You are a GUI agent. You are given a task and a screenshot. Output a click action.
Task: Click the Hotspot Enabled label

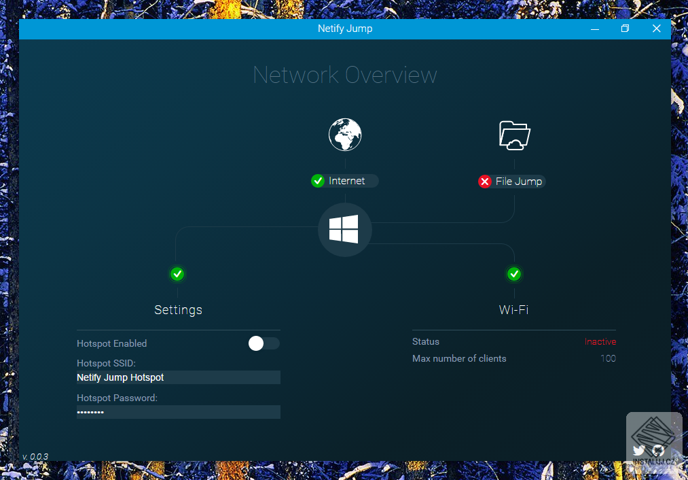pos(112,343)
